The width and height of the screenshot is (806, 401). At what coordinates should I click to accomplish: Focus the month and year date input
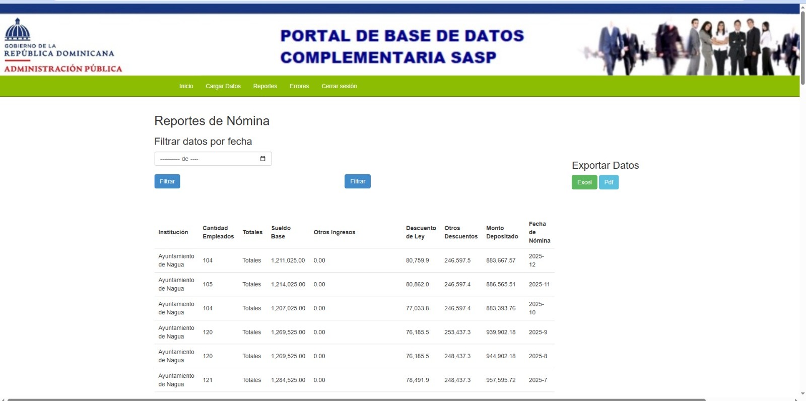coord(207,159)
